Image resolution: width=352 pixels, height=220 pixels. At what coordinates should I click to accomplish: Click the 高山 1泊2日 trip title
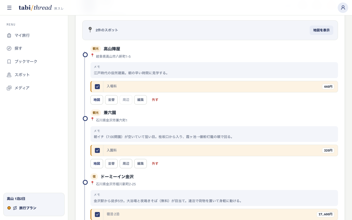pos(16,199)
